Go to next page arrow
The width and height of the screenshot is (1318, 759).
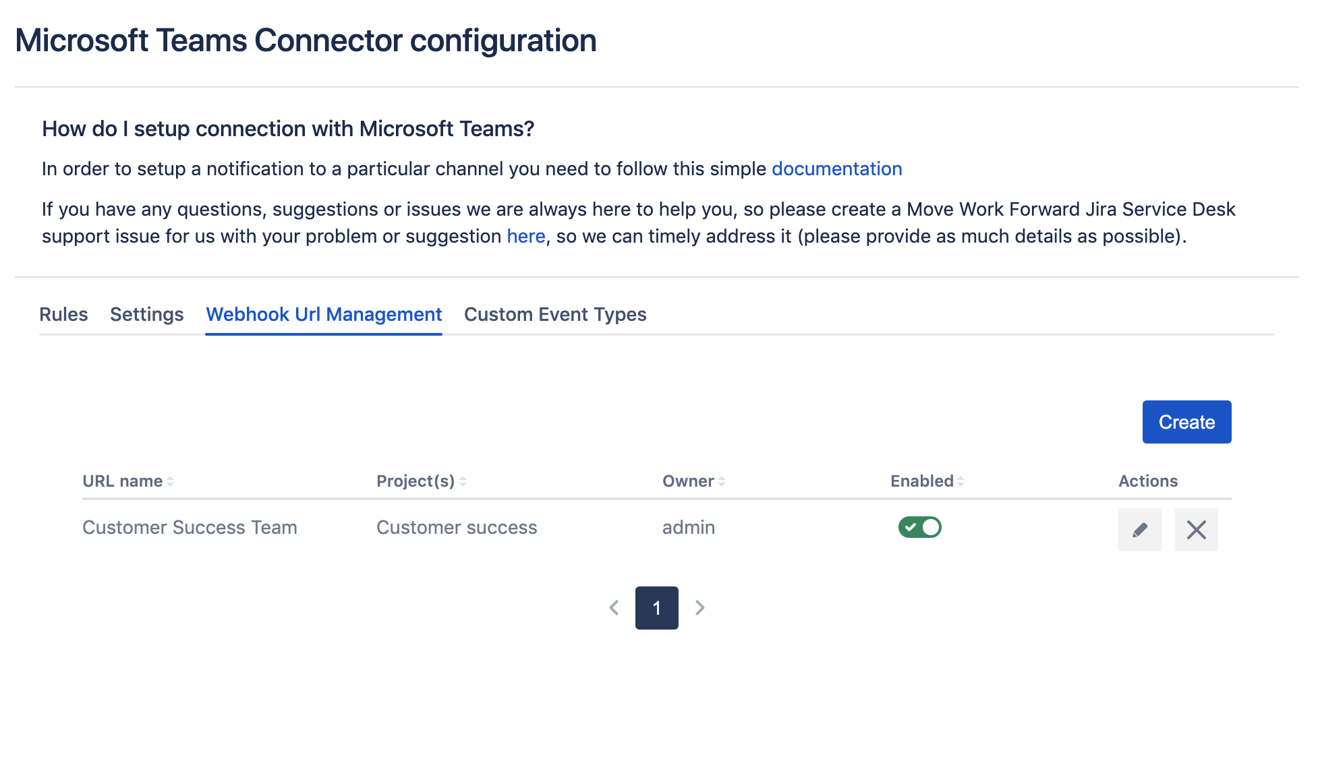[700, 608]
